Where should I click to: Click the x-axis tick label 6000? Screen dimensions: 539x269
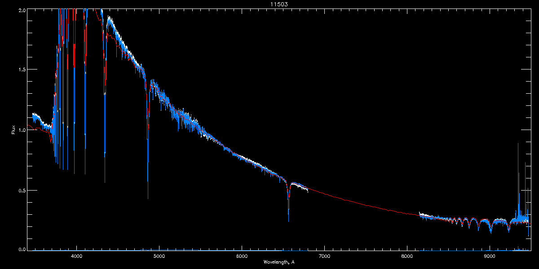point(242,256)
